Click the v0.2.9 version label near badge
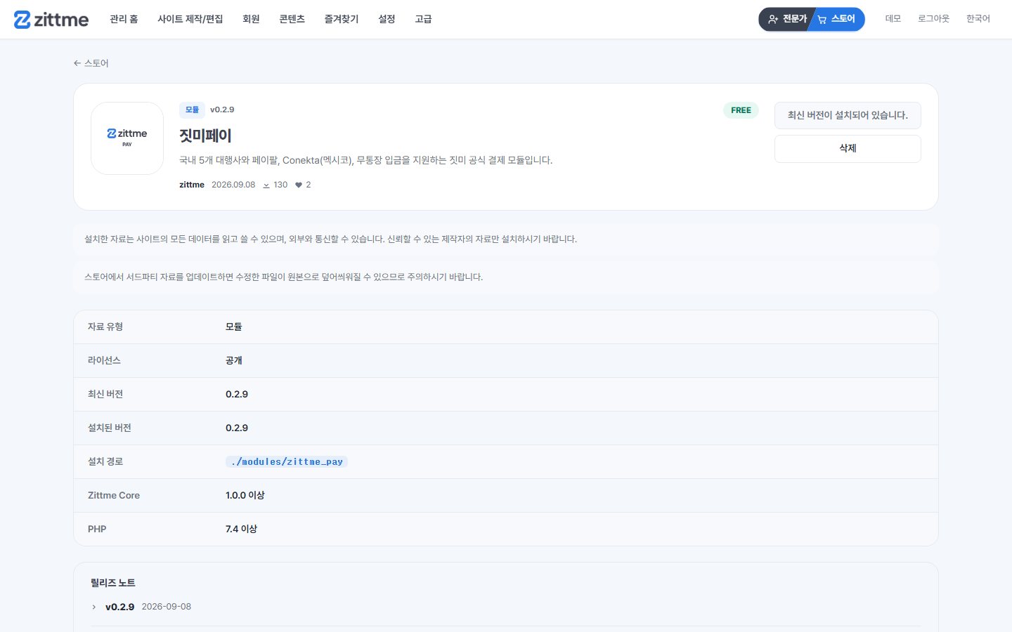The width and height of the screenshot is (1012, 632). (x=222, y=110)
